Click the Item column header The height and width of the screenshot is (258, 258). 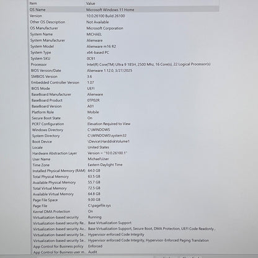57,3
